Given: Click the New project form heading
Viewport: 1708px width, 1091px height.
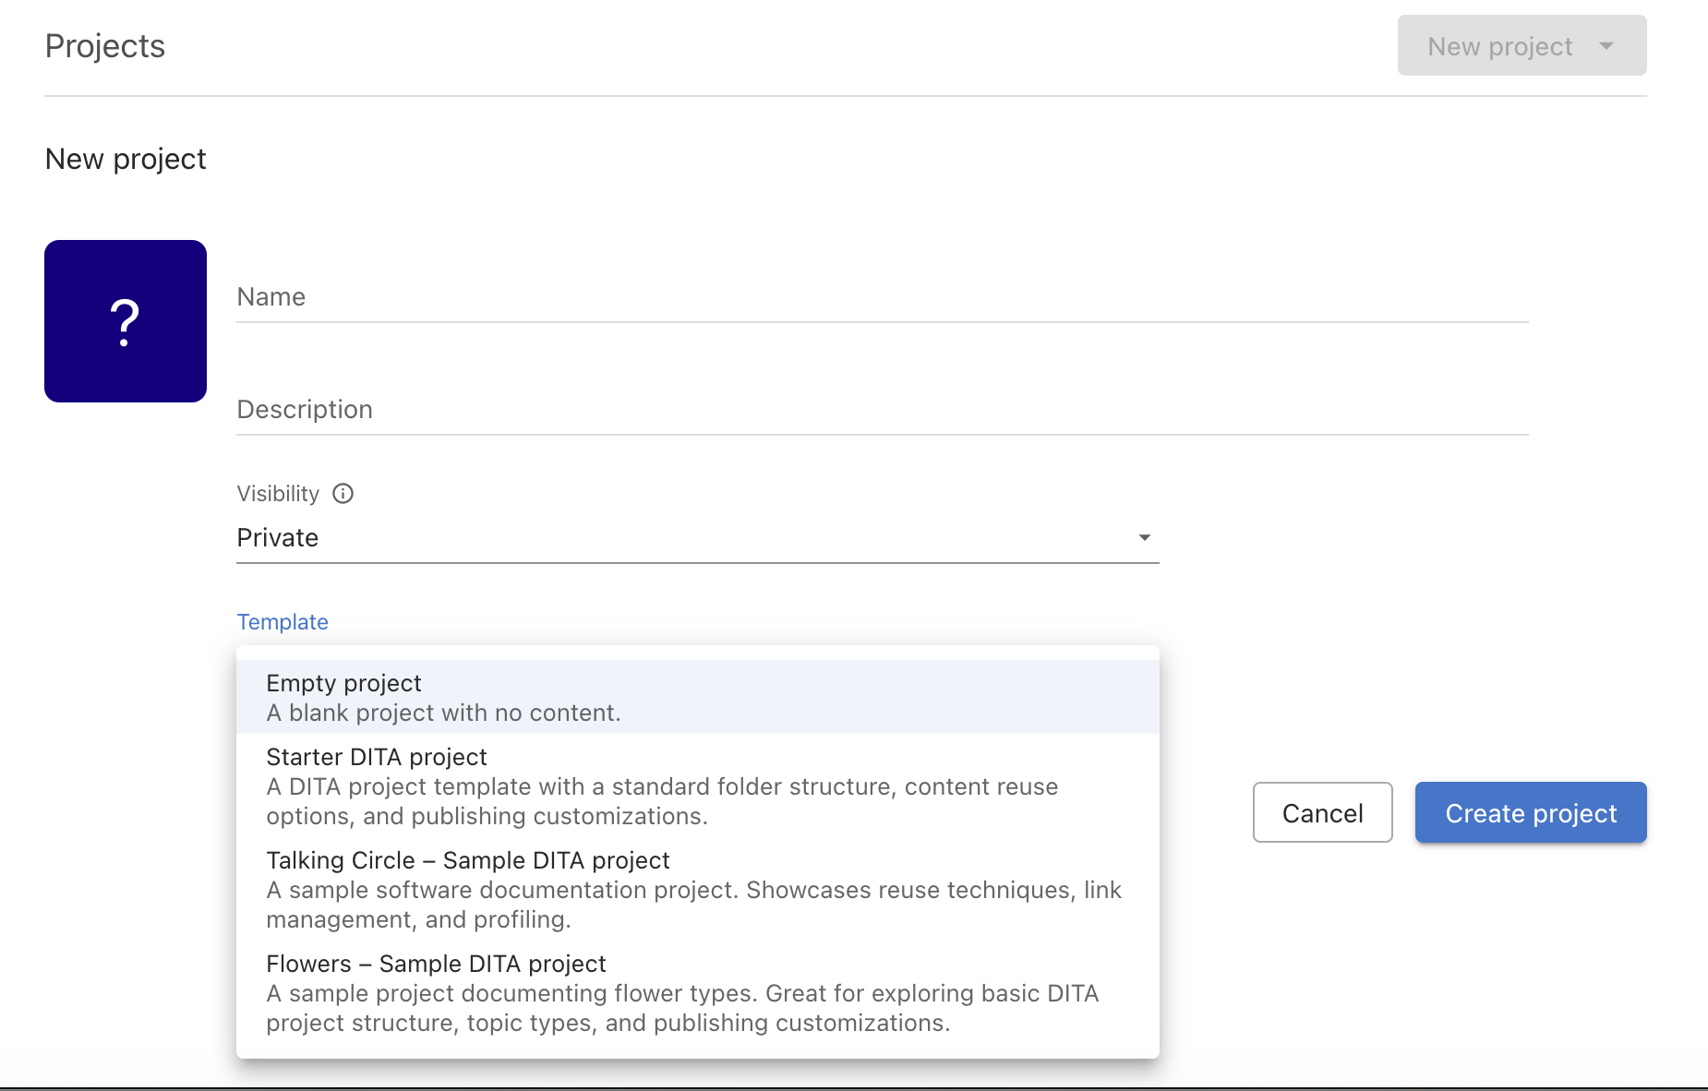Looking at the screenshot, I should [126, 159].
